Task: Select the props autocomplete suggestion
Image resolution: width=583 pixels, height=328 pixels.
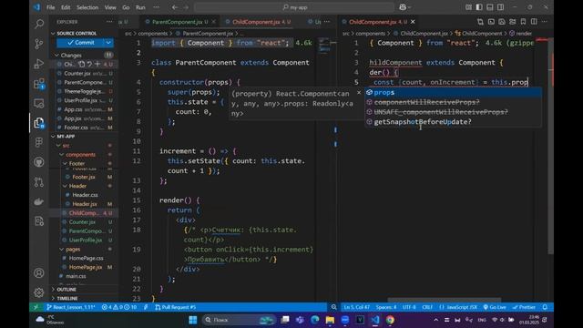Action: click(x=453, y=92)
